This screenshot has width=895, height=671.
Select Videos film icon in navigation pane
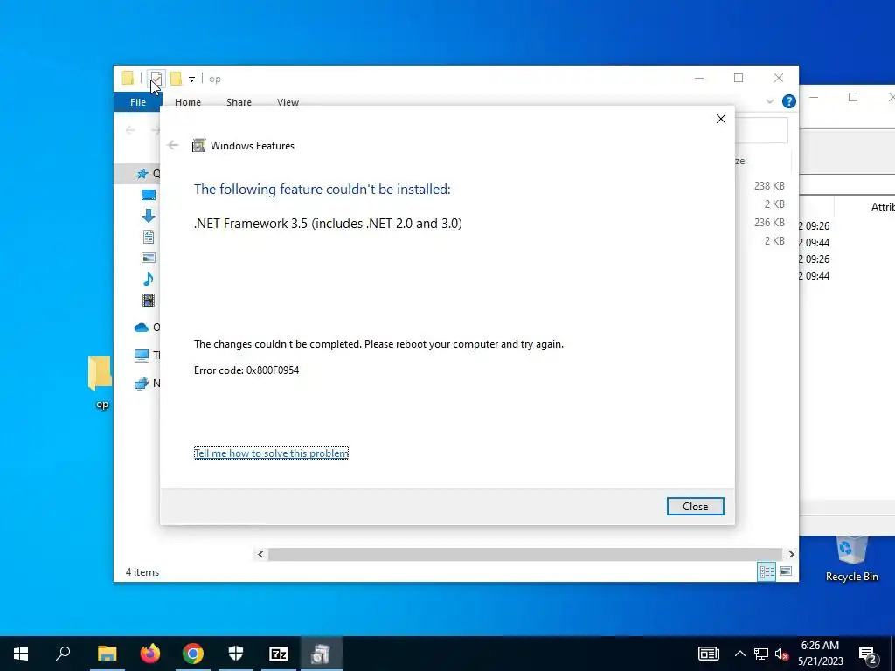point(149,301)
